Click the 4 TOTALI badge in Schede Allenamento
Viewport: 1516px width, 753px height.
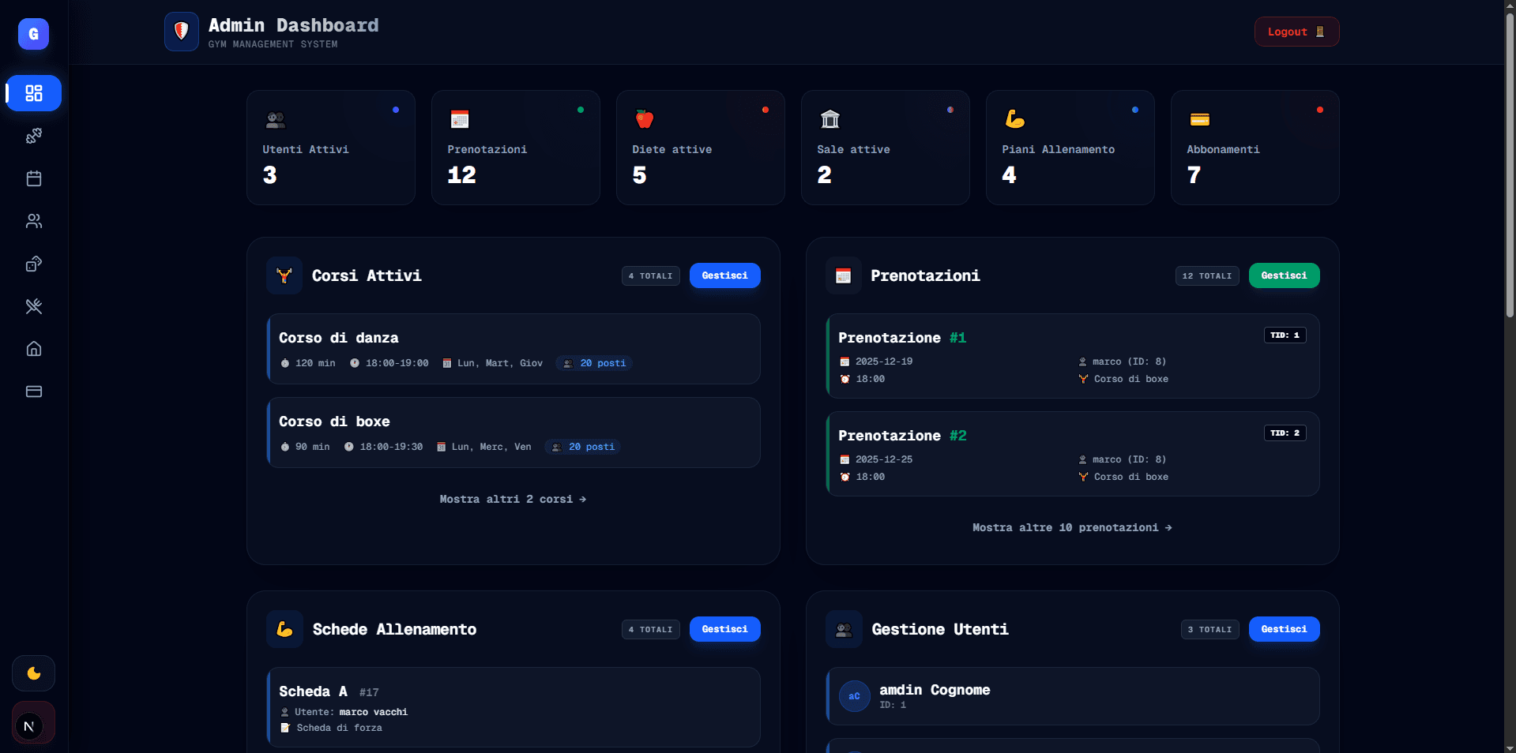[651, 630]
